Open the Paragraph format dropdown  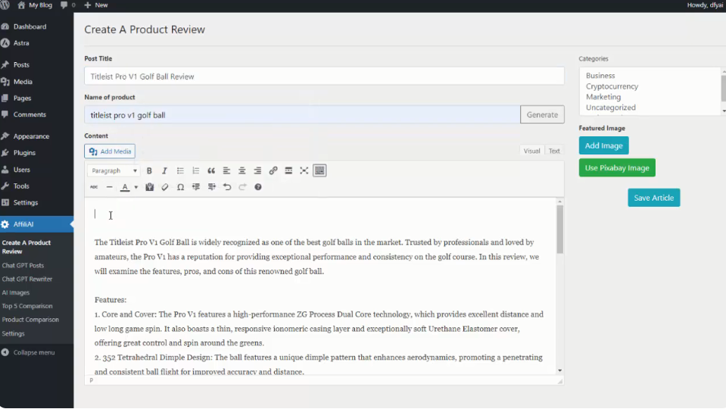(x=114, y=171)
